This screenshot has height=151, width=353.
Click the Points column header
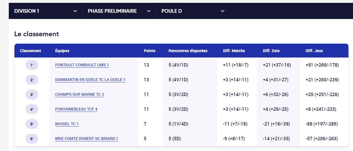[149, 51]
